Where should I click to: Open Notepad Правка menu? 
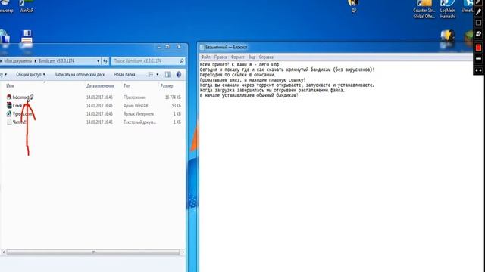221,57
